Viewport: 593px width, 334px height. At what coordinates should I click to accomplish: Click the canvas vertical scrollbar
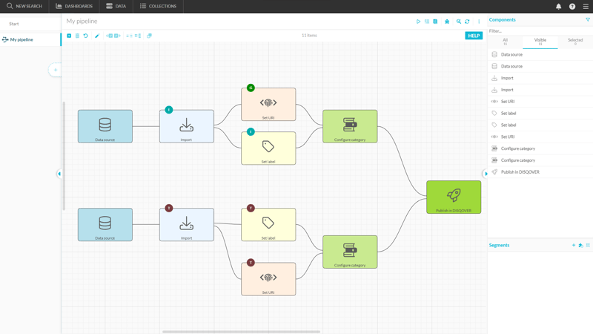click(64, 156)
